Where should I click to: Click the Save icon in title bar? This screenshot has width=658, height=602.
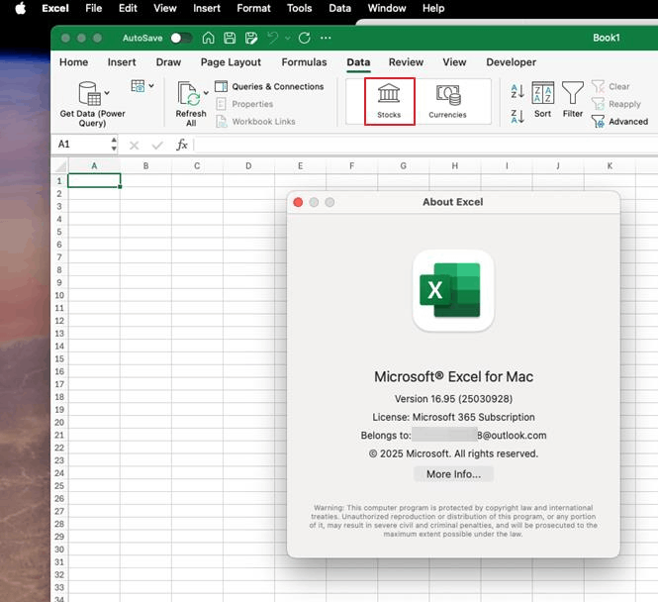pyautogui.click(x=230, y=38)
